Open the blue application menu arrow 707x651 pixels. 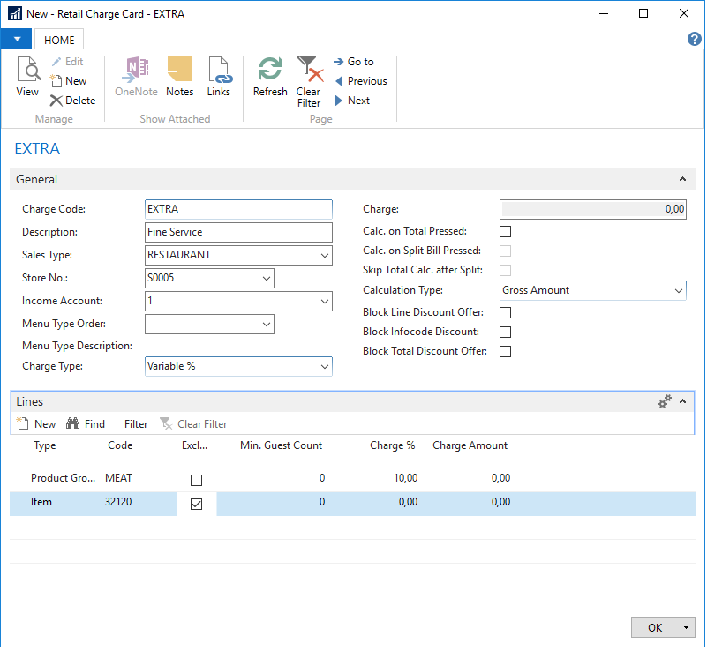pyautogui.click(x=17, y=40)
